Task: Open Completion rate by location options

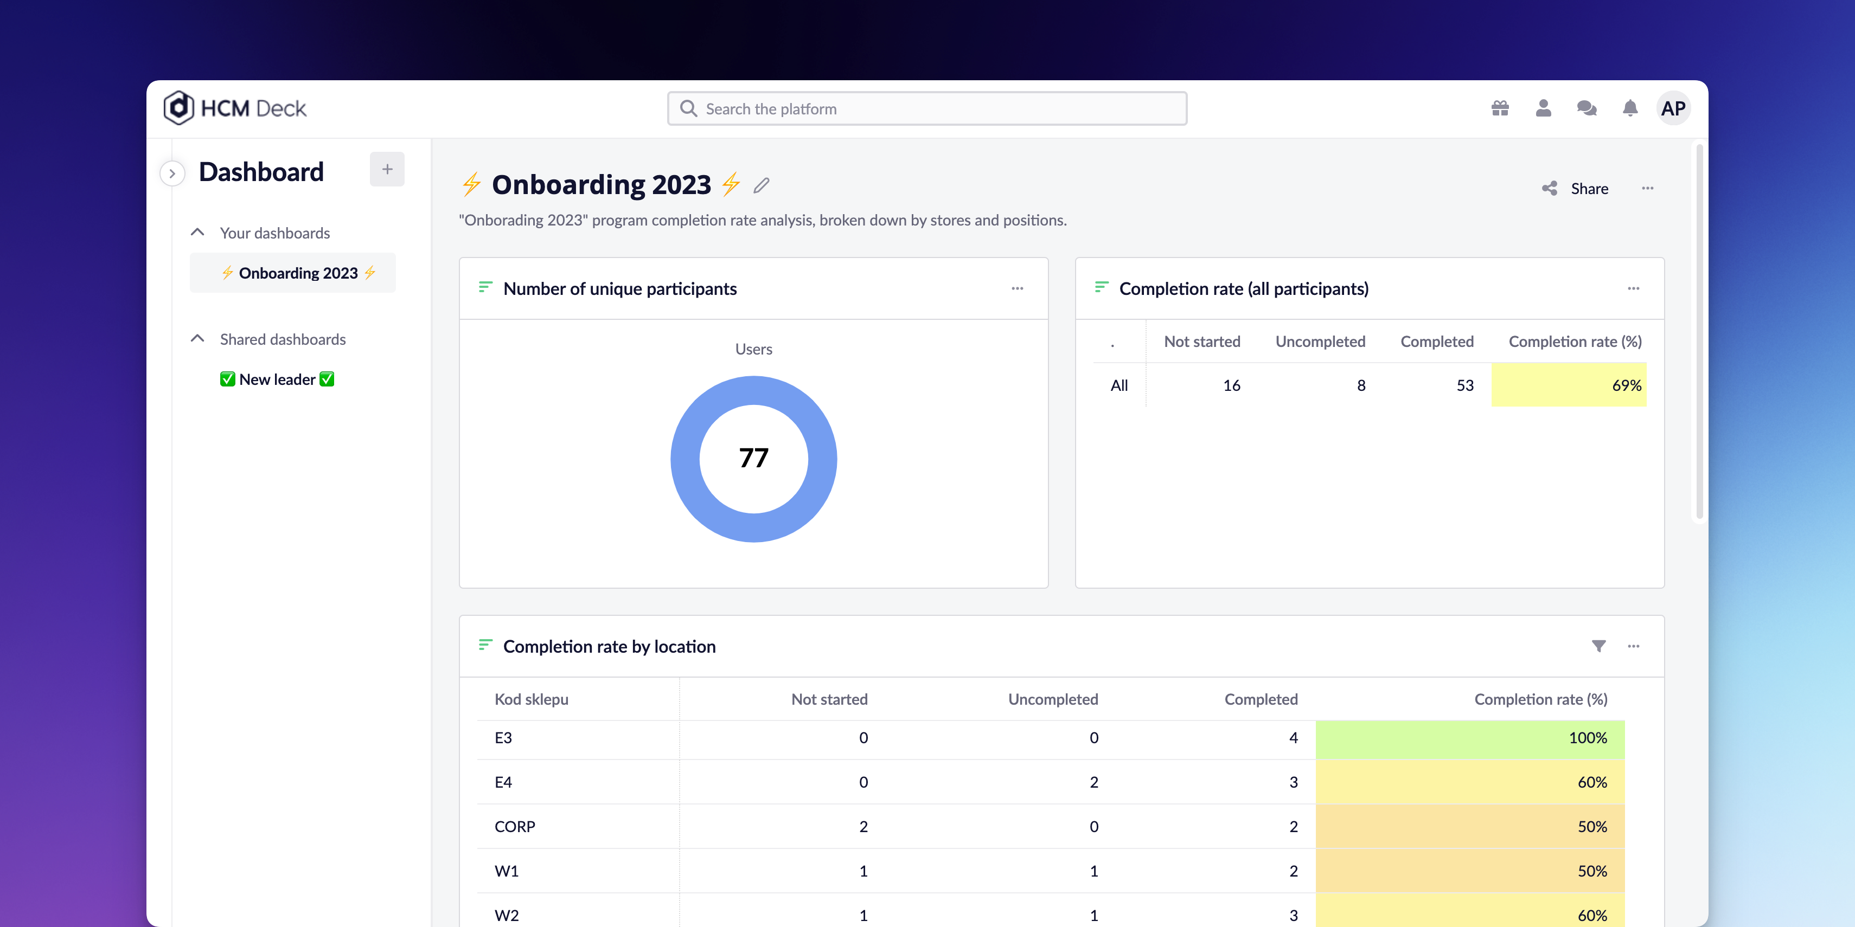Action: (x=1633, y=646)
